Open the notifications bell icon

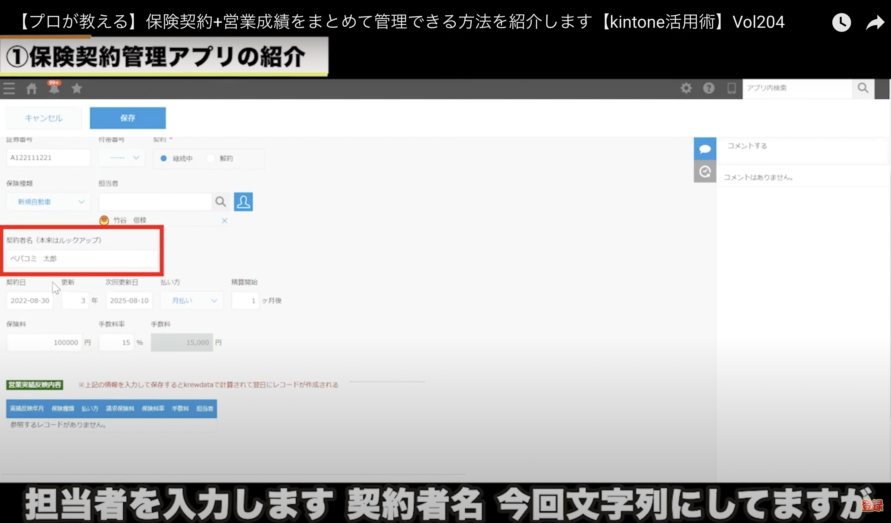[54, 88]
